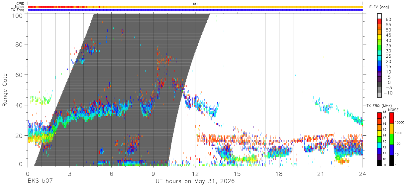Image resolution: width=408 pixels, height=188 pixels.
Task: Click the noise colorbar
Action: coord(391,139)
